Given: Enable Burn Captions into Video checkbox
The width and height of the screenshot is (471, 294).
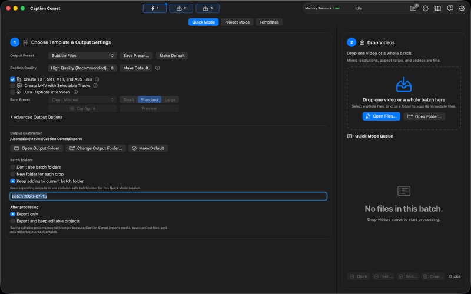Looking at the screenshot, I should tap(12, 92).
